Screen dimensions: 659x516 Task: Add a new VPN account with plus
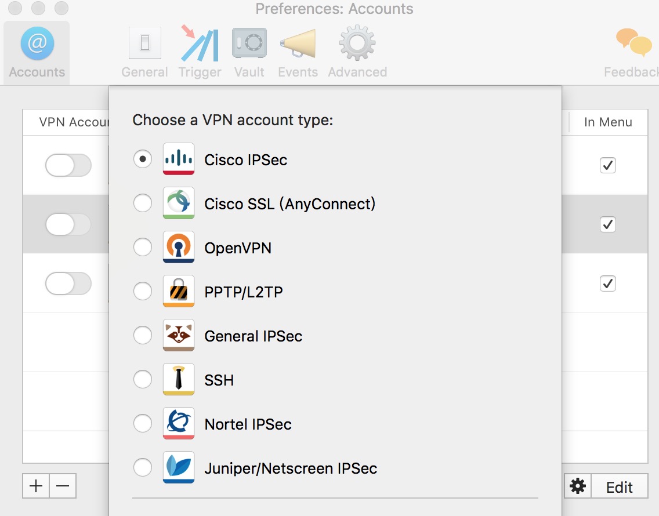36,486
